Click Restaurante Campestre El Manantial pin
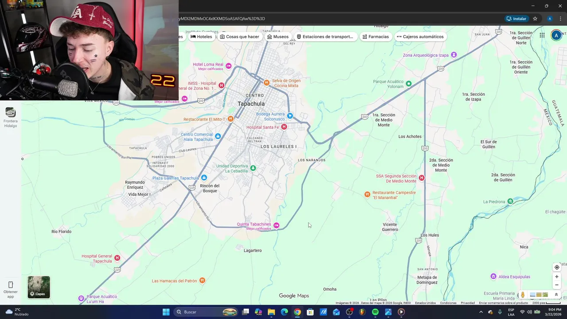Viewport: 567px width, 319px height. tap(367, 194)
